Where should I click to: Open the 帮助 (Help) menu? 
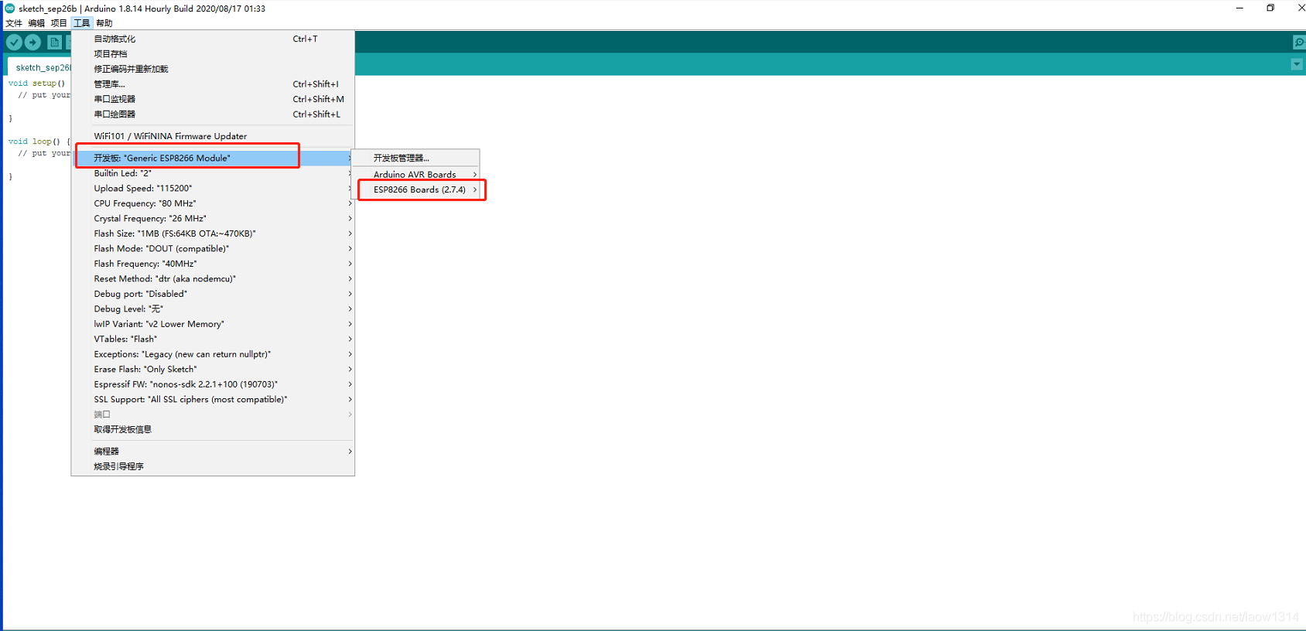pos(104,23)
